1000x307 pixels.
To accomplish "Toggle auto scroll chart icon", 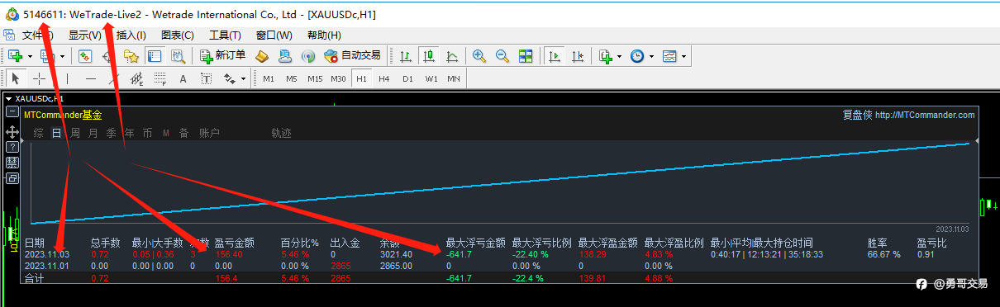I will [x=555, y=56].
